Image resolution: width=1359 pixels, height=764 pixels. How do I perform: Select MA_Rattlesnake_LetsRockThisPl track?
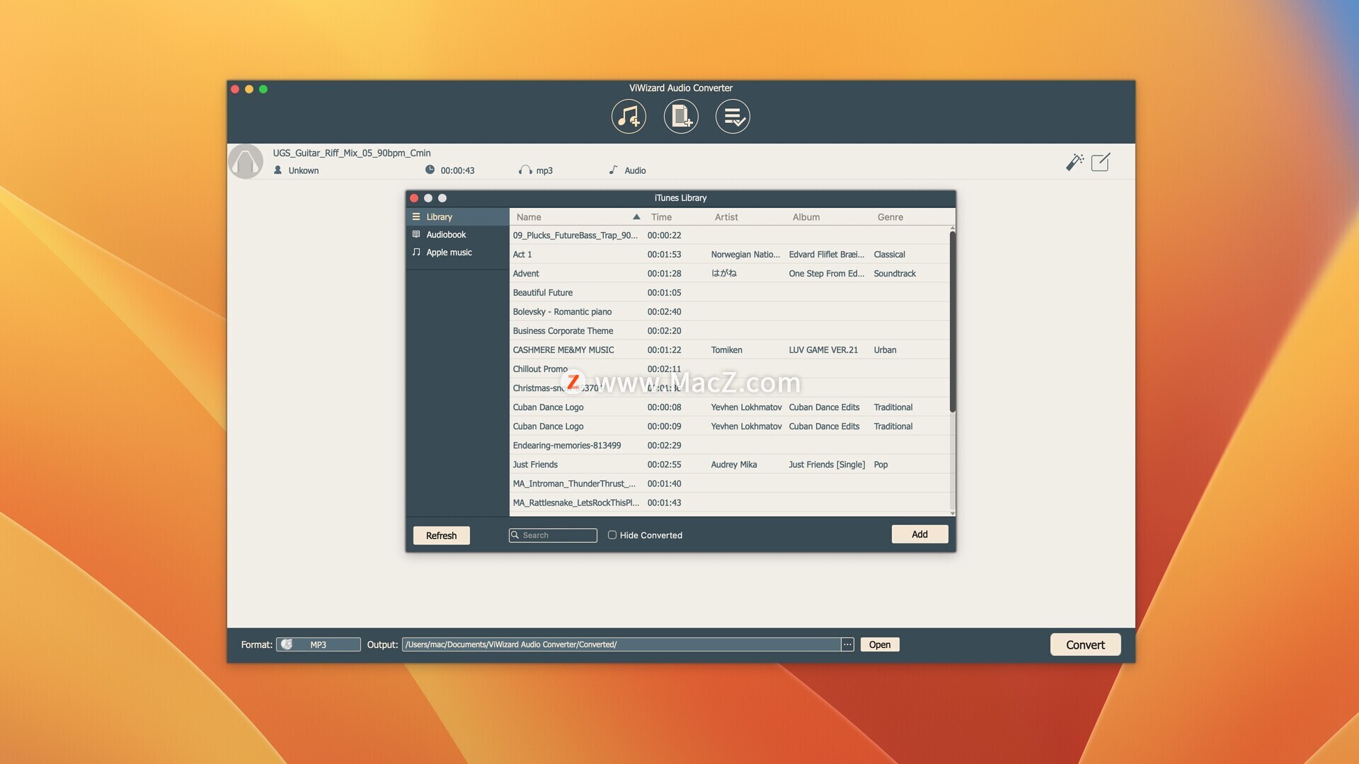(x=729, y=502)
